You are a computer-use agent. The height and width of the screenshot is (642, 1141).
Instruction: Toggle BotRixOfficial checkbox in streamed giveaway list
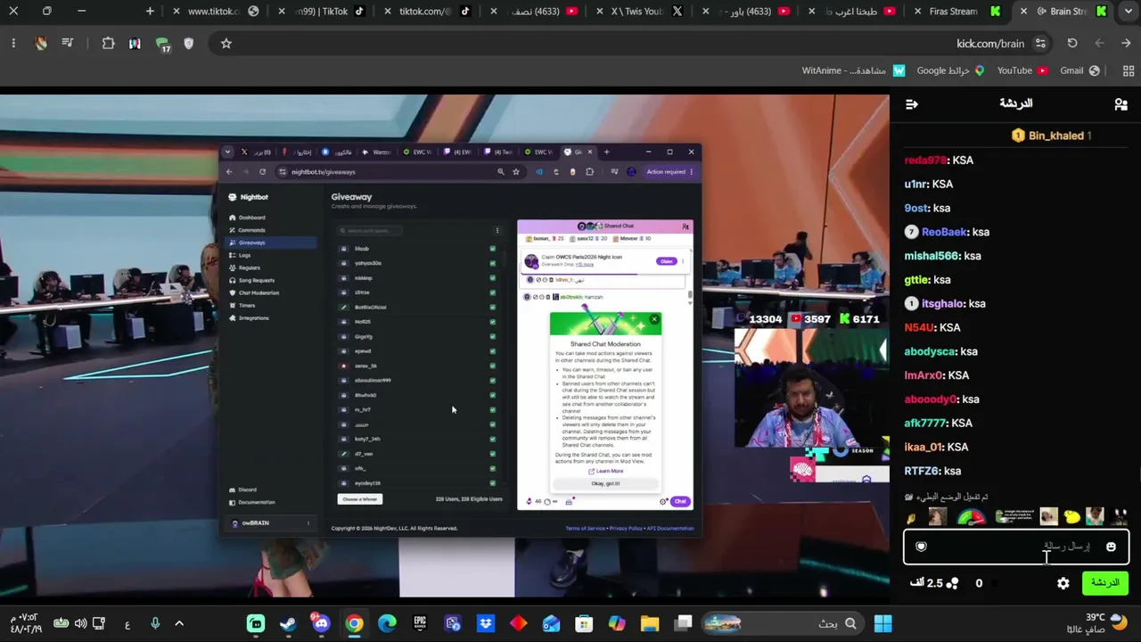click(x=492, y=307)
